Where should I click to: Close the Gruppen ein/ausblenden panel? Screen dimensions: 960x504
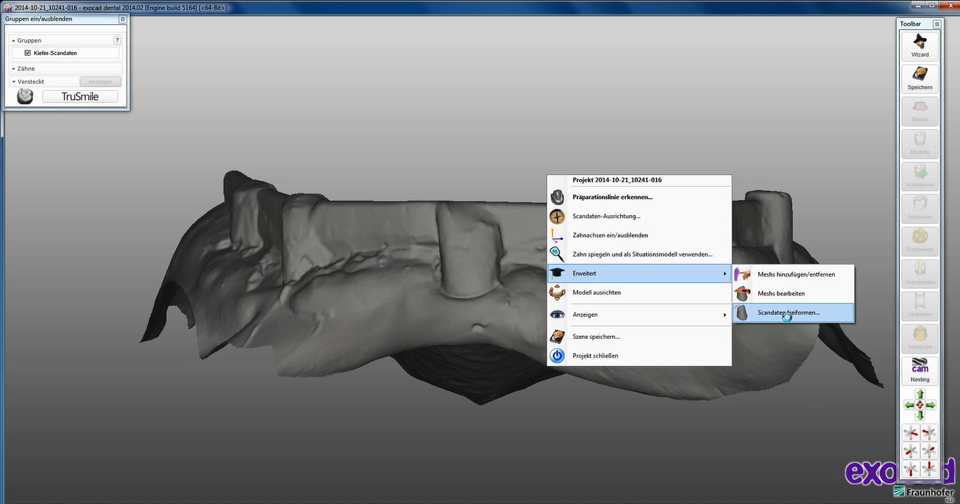[x=122, y=19]
